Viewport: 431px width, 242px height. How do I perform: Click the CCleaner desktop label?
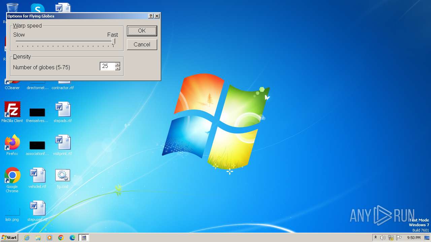click(12, 88)
